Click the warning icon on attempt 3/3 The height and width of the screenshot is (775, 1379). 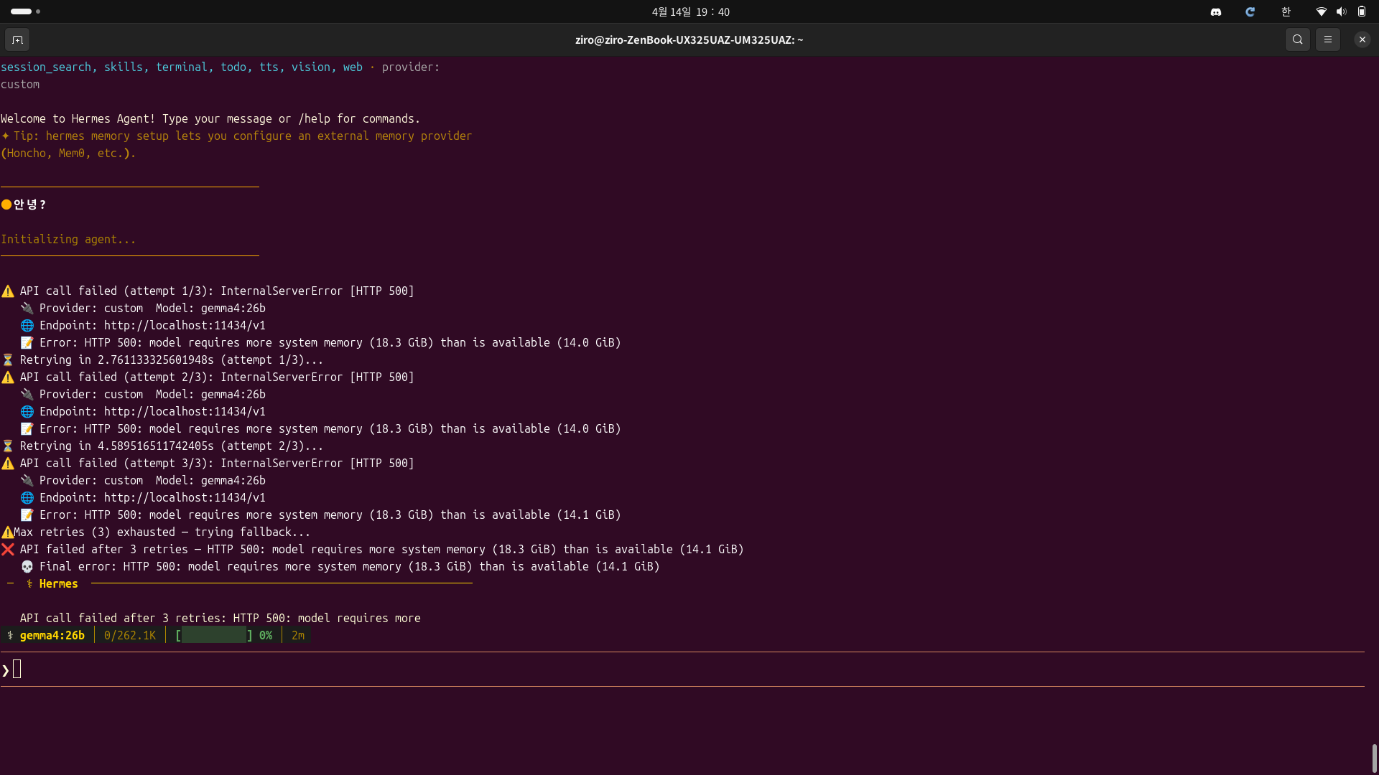(8, 463)
